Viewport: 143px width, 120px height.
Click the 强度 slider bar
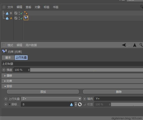click(87, 70)
